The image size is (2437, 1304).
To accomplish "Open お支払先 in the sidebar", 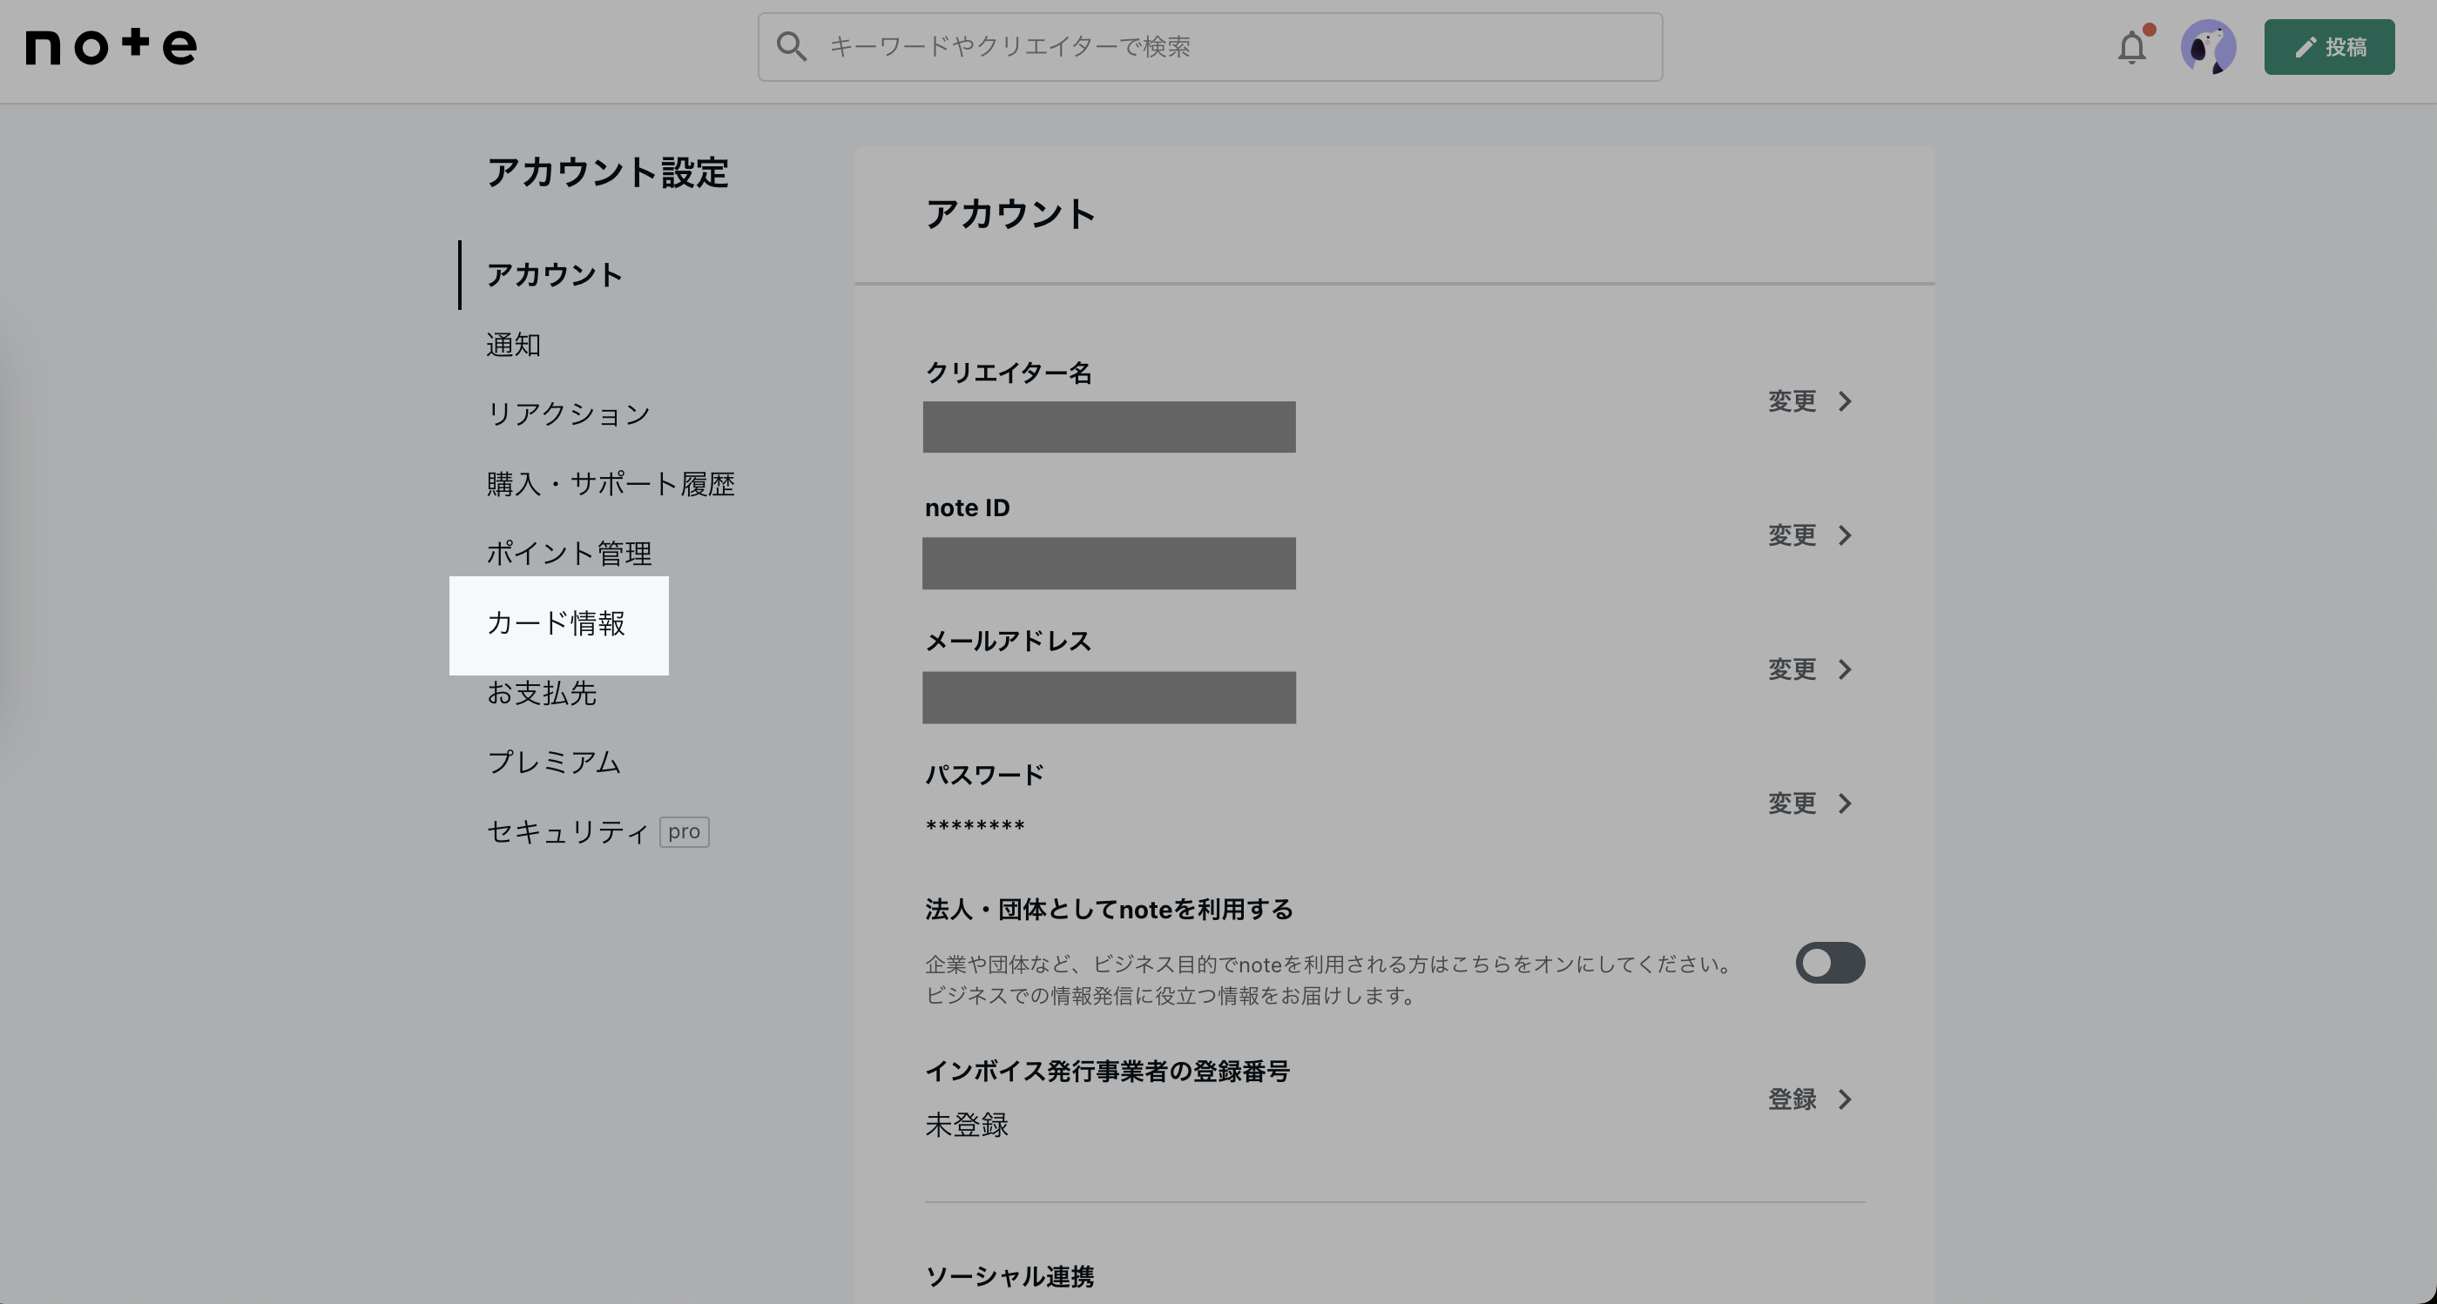I will (541, 693).
